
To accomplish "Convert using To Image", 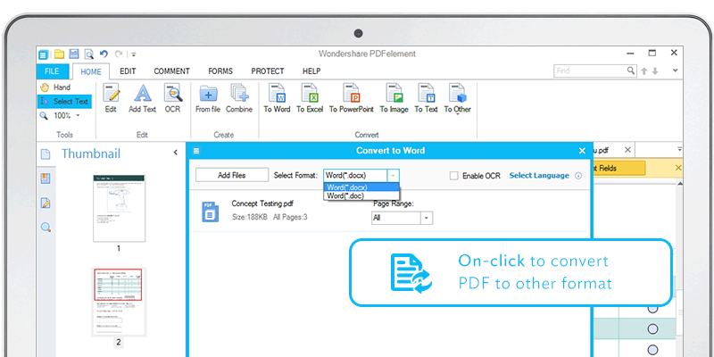I will pyautogui.click(x=394, y=98).
